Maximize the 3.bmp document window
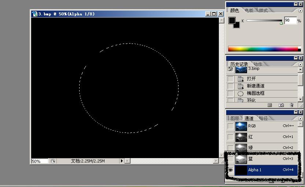This screenshot has width=305, height=187. 214,14
